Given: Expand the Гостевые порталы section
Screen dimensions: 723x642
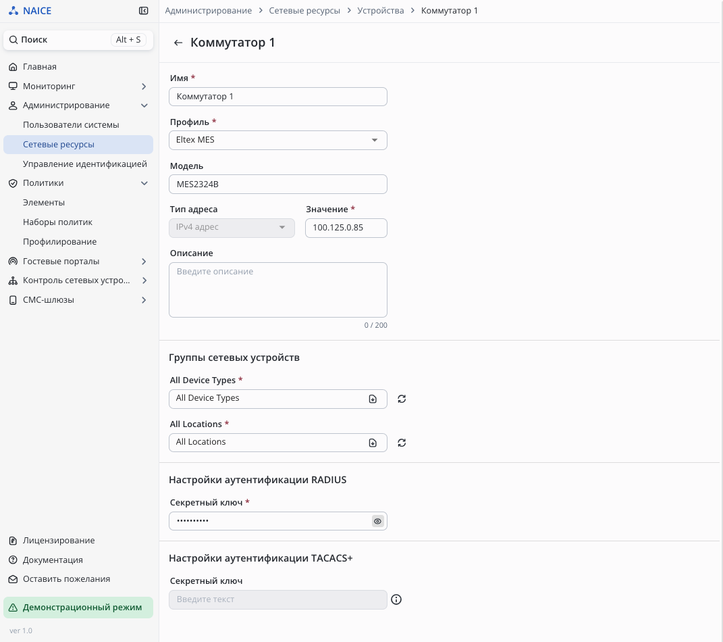Looking at the screenshot, I should coord(144,262).
